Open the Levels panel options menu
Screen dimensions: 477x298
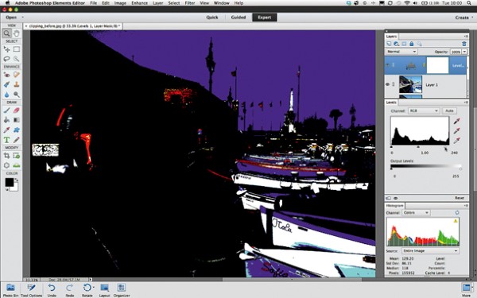(466, 103)
